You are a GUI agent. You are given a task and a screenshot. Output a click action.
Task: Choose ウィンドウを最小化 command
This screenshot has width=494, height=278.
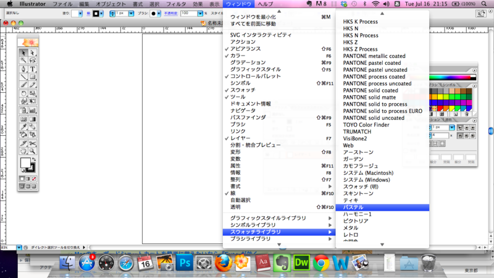coord(279,17)
